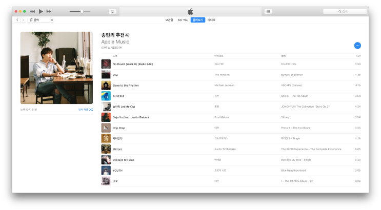Click album The 20/20 Experience - The Complete Experience
The width and height of the screenshot is (381, 210).
311,149
